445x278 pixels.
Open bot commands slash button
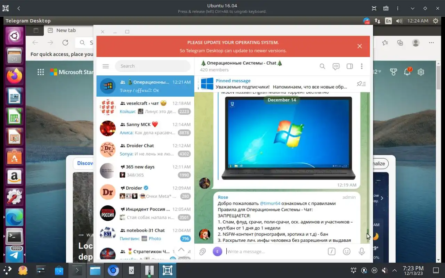click(332, 251)
